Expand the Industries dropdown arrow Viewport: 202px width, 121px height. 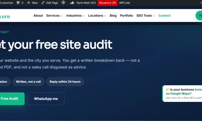click(x=84, y=16)
